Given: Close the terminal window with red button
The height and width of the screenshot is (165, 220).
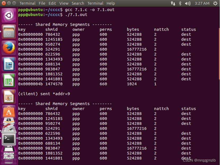Looking at the screenshot, I should [x=4, y=3].
